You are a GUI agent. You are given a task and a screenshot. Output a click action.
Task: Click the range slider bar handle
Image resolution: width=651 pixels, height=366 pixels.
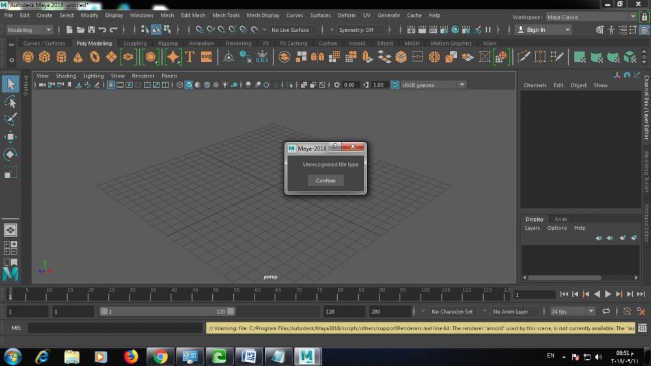point(167,311)
